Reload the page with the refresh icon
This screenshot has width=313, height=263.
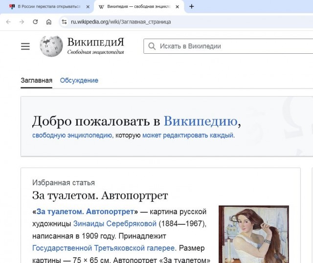[x=35, y=22]
